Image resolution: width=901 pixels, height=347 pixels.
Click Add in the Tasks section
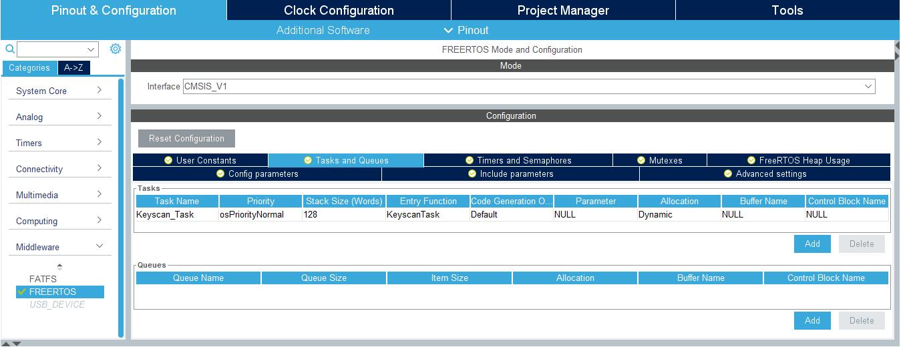[x=812, y=244]
